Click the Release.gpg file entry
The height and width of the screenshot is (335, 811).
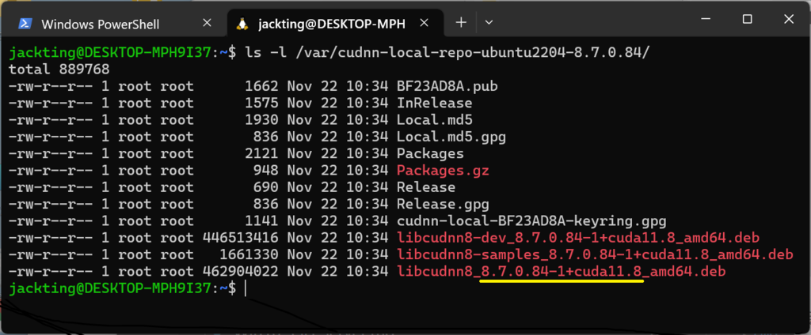pos(443,204)
